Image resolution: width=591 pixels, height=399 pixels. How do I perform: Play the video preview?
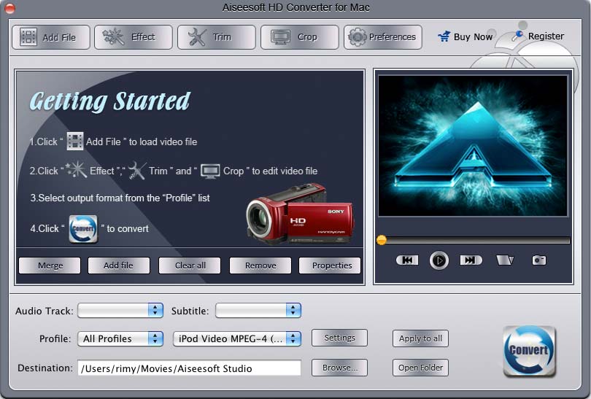click(x=439, y=260)
